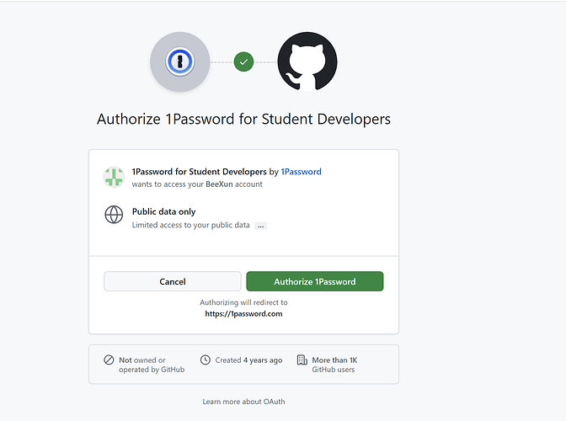
Task: Click the organization building icon
Action: 302,360
